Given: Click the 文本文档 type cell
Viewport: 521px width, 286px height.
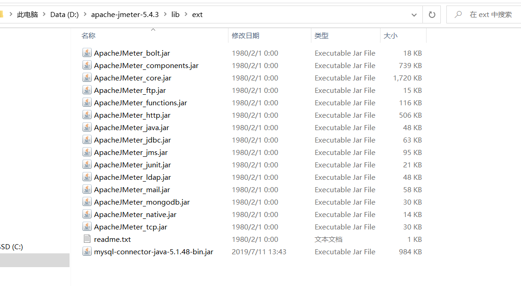Looking at the screenshot, I should coord(328,239).
